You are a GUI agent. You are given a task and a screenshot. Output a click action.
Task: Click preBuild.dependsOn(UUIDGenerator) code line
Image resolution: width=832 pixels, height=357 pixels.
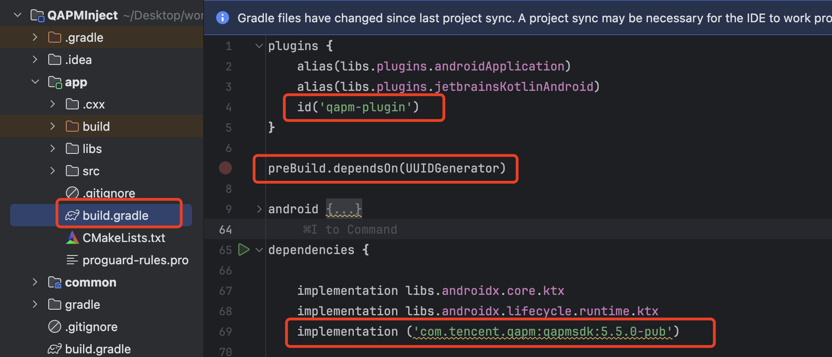point(387,168)
